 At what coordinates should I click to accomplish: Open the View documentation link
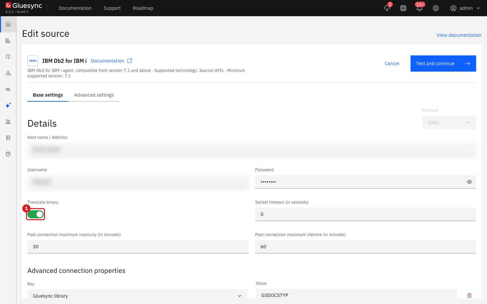click(459, 35)
